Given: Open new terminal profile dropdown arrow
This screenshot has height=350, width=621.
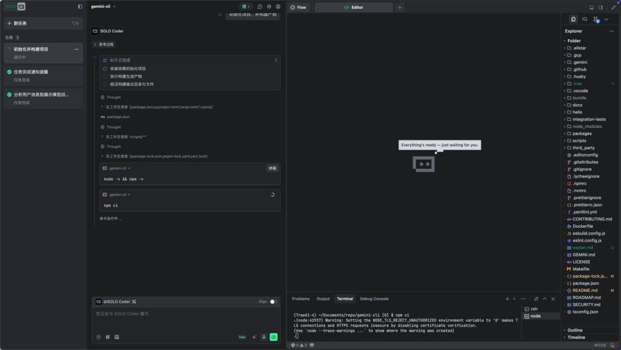Looking at the screenshot, I should tap(514, 299).
